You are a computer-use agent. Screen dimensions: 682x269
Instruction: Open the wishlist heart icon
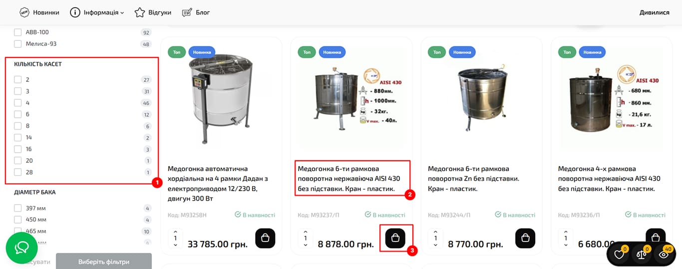pos(620,255)
